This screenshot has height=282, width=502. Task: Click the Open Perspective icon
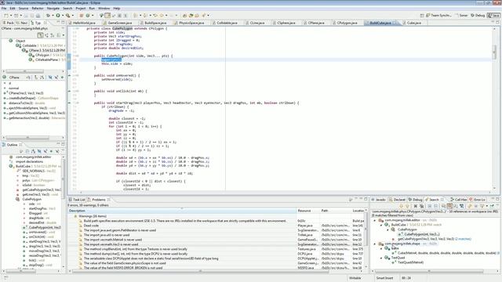pyautogui.click(x=422, y=16)
